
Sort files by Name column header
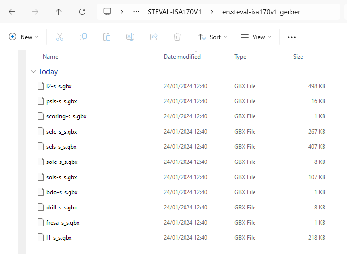click(50, 57)
